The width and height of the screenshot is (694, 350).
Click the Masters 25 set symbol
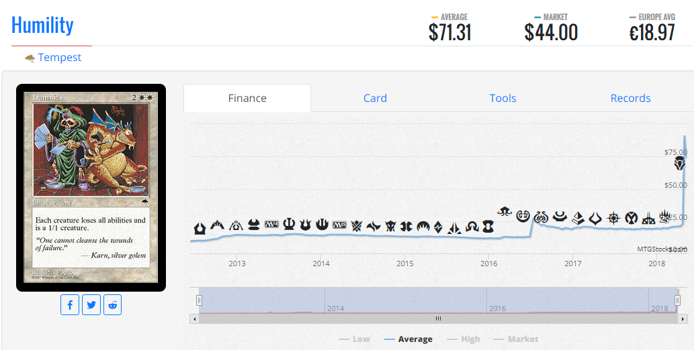[x=664, y=215]
